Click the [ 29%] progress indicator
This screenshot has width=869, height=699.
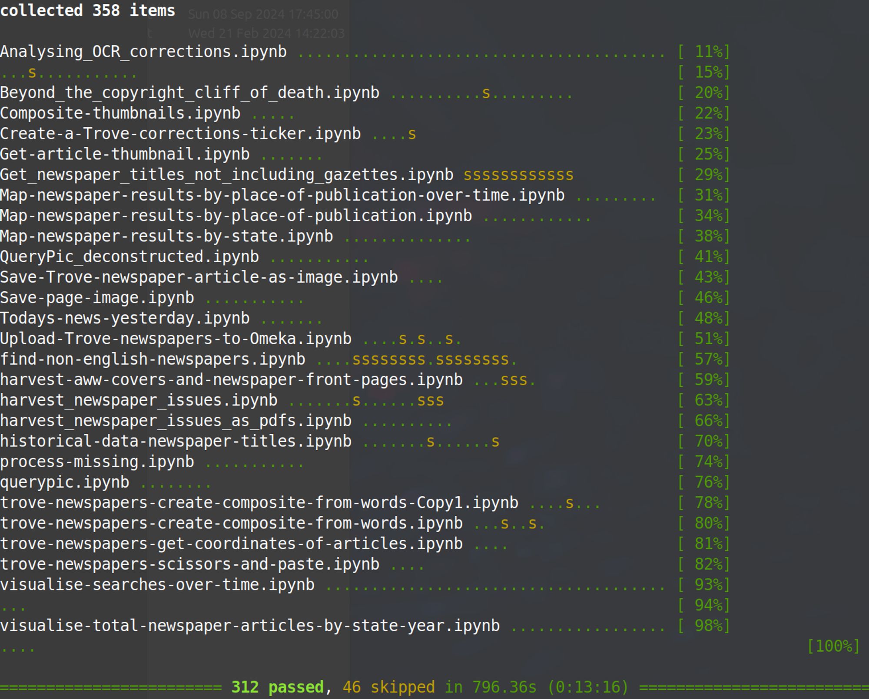[703, 175]
